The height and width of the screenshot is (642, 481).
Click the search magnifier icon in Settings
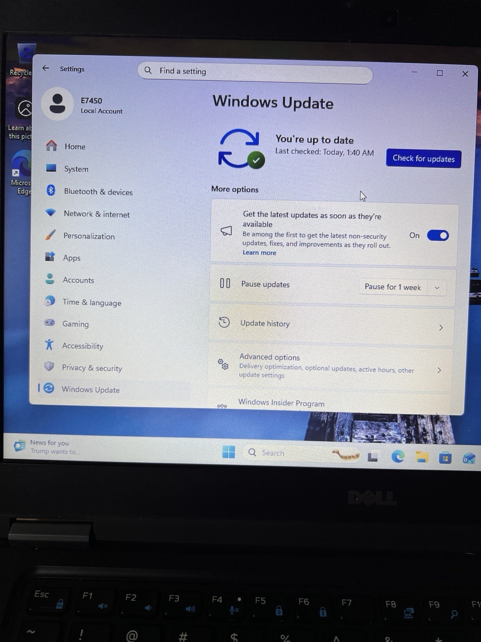148,70
